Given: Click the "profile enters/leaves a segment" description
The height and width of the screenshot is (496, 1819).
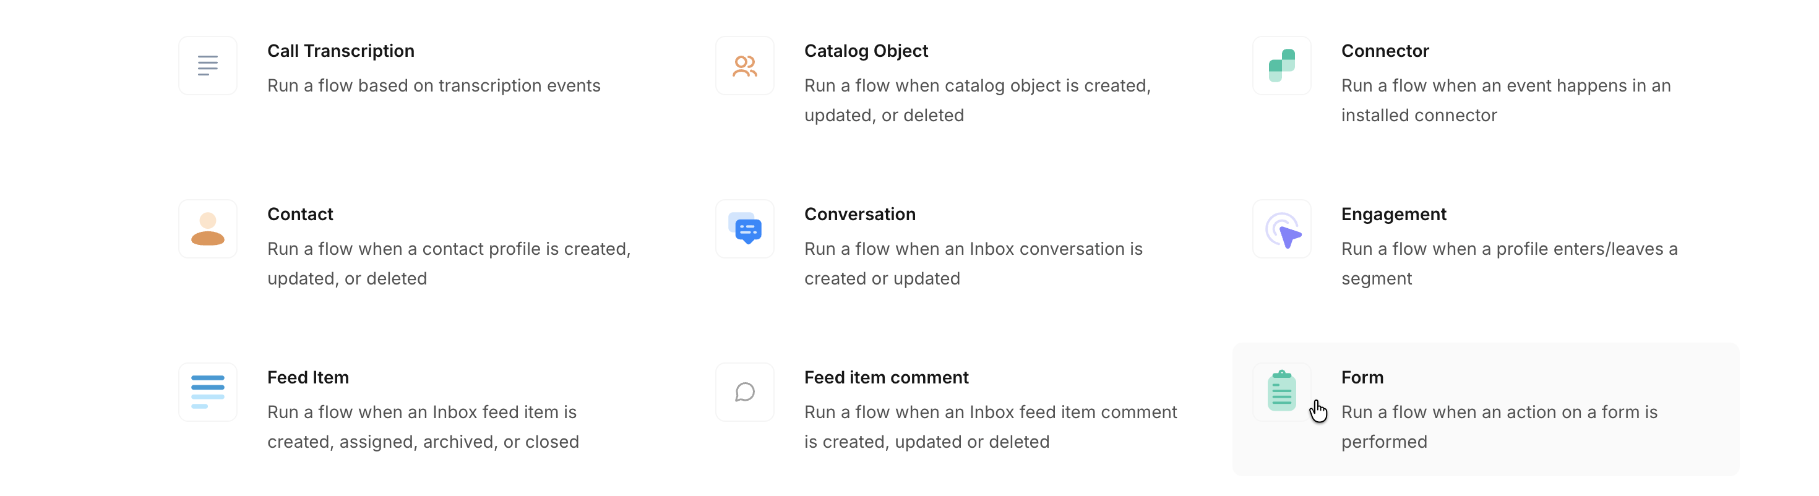Looking at the screenshot, I should pyautogui.click(x=1509, y=263).
